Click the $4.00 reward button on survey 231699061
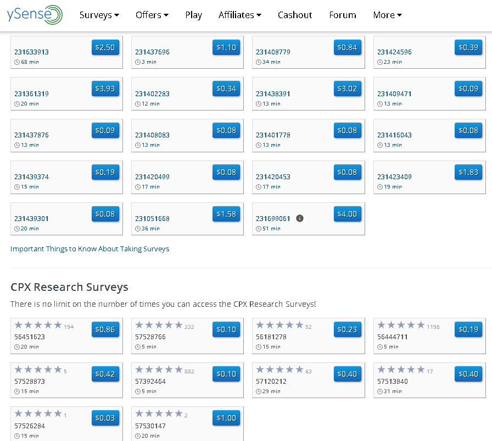 point(347,214)
